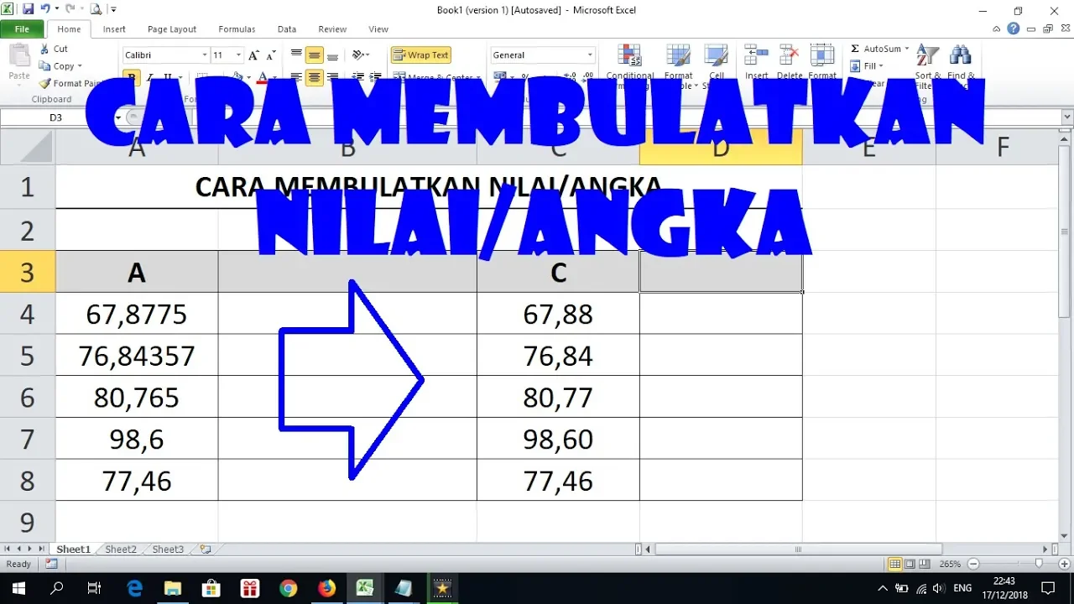Switch to the View tab
This screenshot has width=1074, height=604.
(x=378, y=29)
